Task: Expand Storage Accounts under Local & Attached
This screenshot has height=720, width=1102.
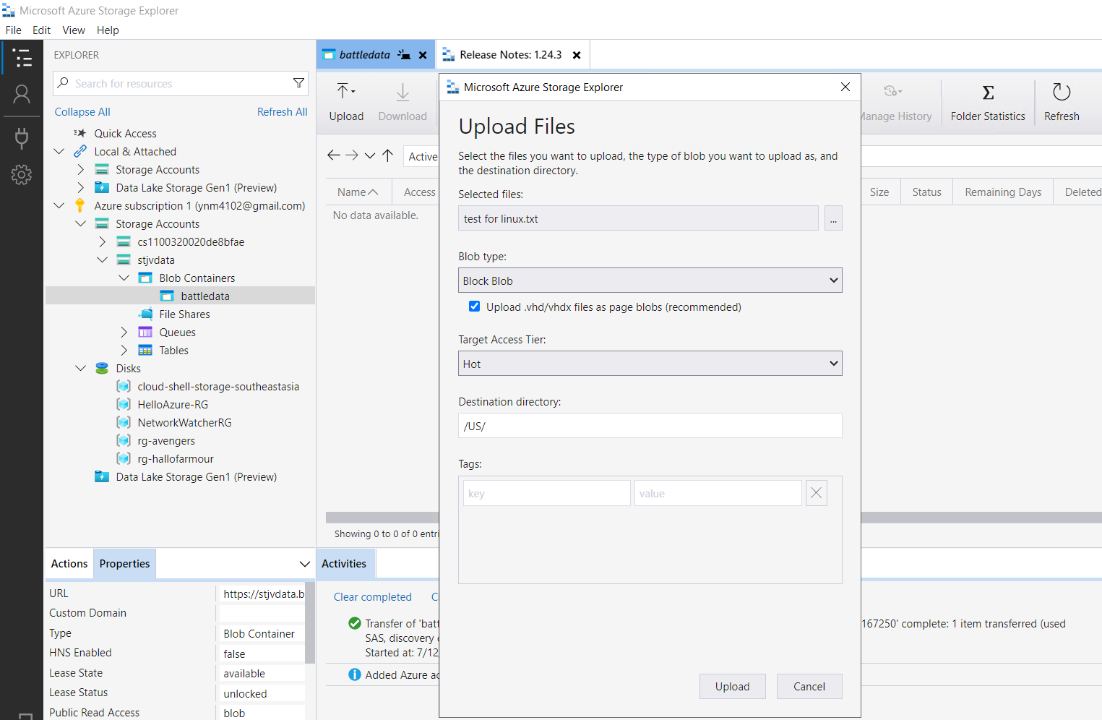Action: pyautogui.click(x=81, y=169)
